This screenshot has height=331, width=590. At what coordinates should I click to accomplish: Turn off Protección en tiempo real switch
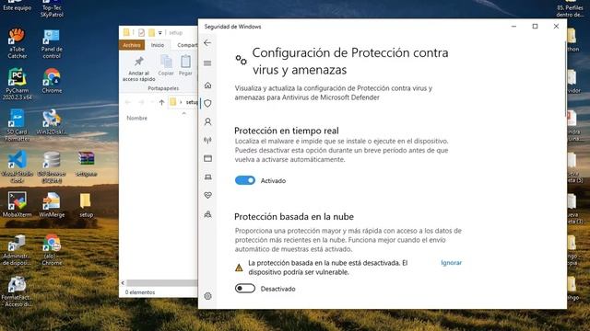245,180
